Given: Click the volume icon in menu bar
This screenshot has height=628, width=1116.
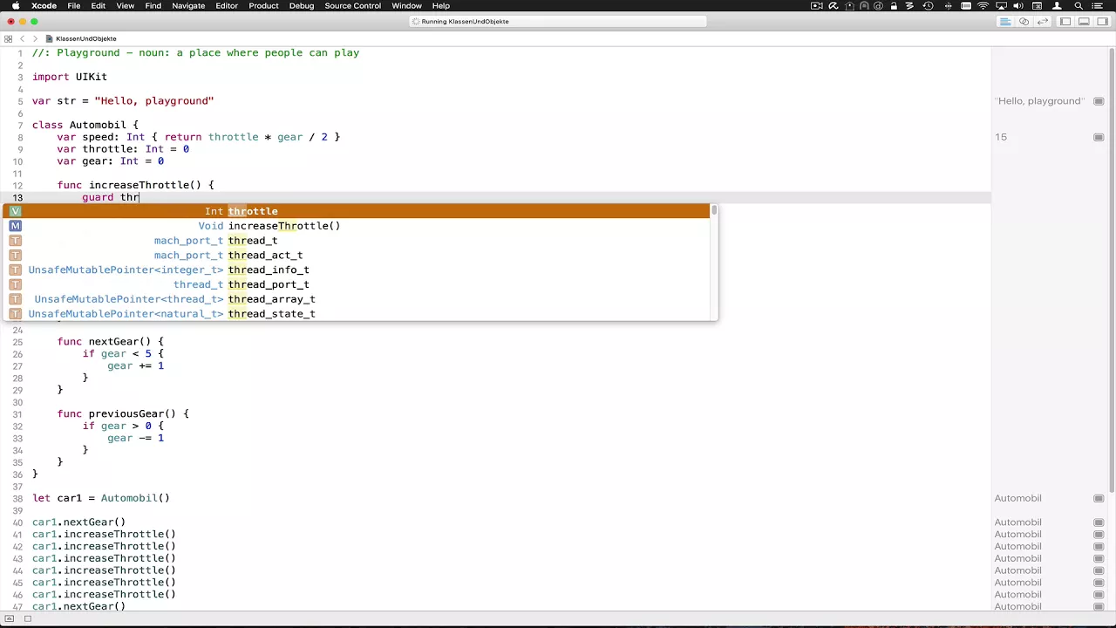Looking at the screenshot, I should click(x=1018, y=6).
